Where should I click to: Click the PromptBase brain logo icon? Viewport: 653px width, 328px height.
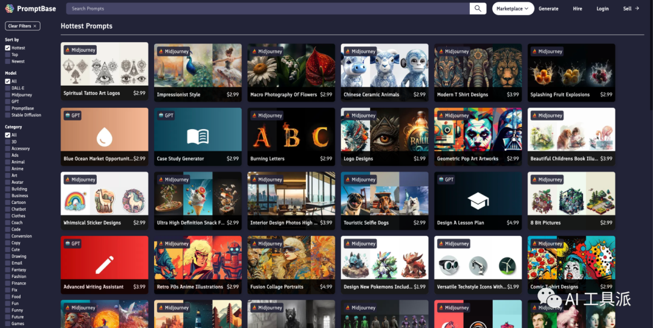pos(9,8)
